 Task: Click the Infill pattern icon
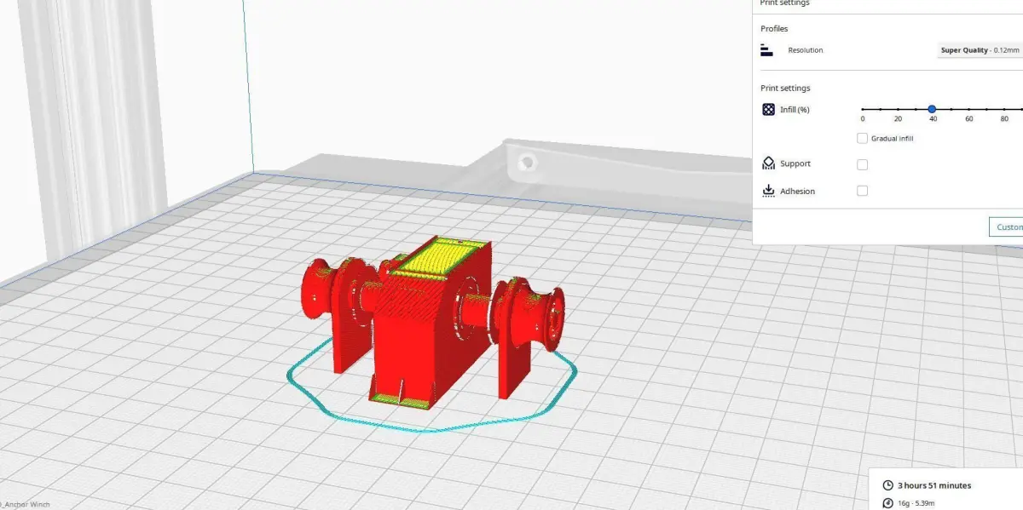pyautogui.click(x=768, y=109)
